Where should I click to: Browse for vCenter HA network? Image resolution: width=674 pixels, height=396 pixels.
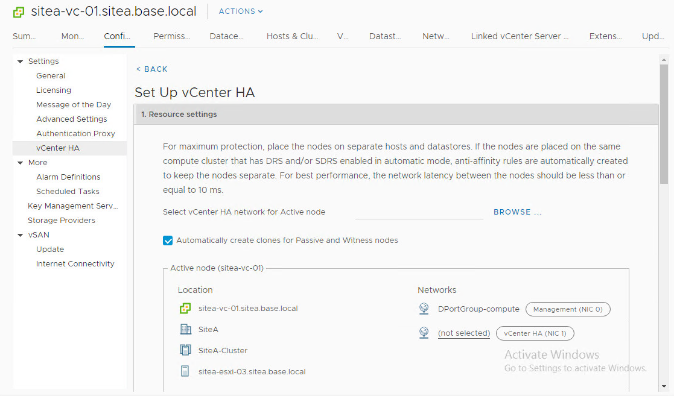tap(517, 212)
